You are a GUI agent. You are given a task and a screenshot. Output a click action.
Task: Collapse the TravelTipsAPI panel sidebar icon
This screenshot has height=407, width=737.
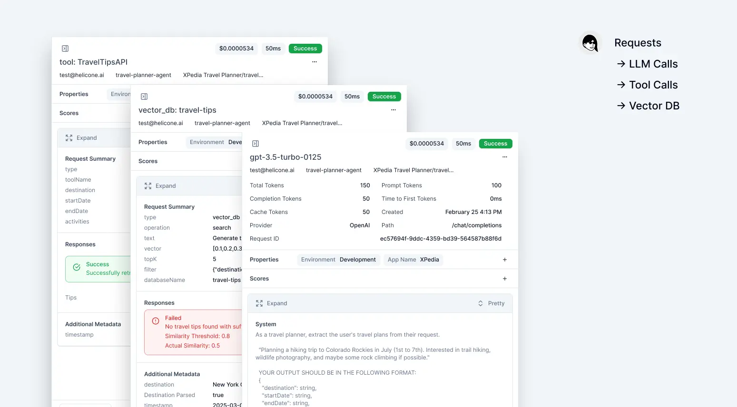coord(65,48)
